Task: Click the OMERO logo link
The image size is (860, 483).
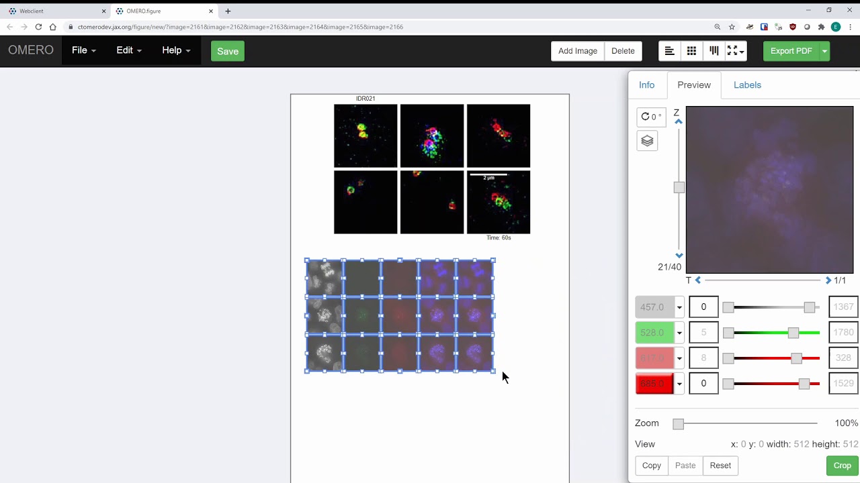Action: pyautogui.click(x=31, y=50)
